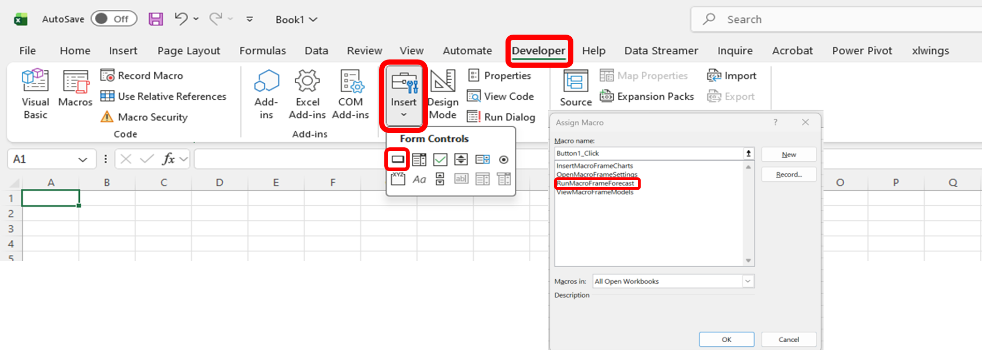Select row 2 header
This screenshot has height=350, width=982.
click(11, 214)
